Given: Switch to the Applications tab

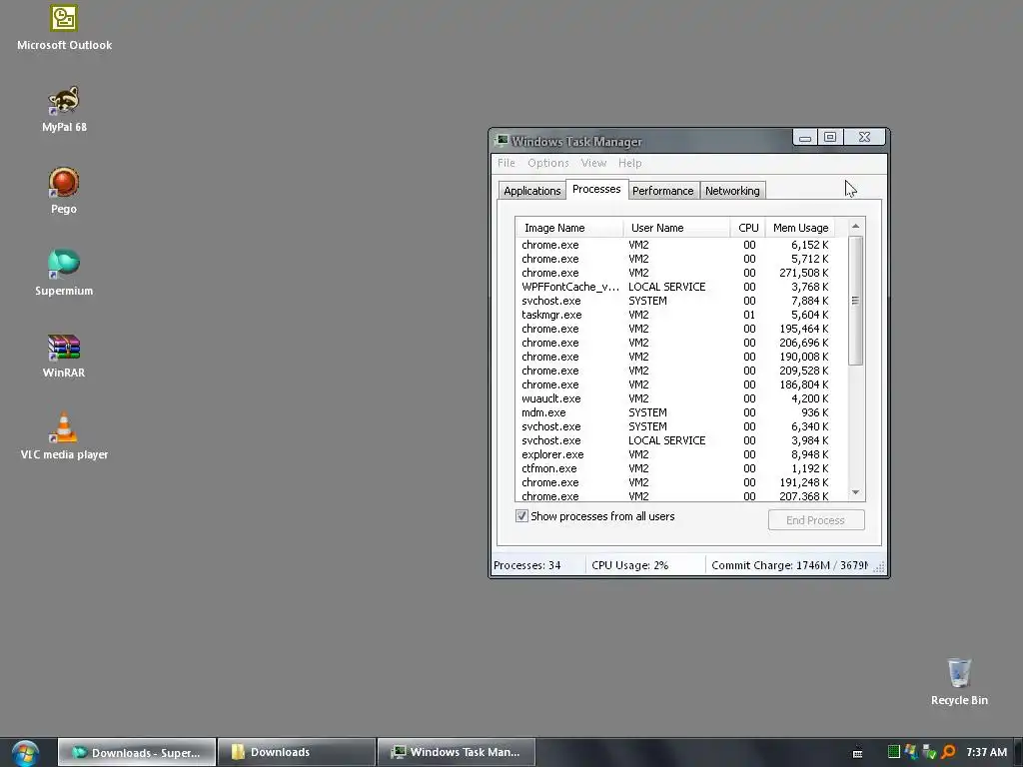Looking at the screenshot, I should click(x=531, y=191).
